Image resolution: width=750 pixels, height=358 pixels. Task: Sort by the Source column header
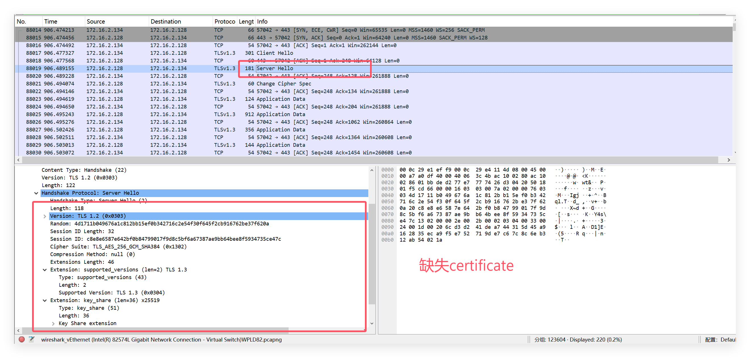click(x=96, y=22)
